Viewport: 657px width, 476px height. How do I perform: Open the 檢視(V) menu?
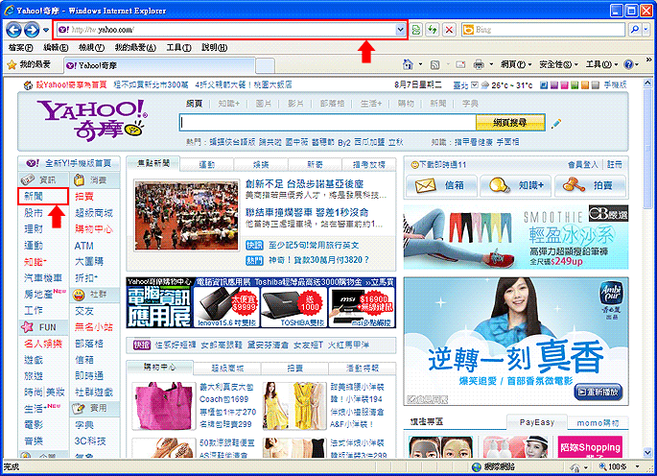[x=91, y=48]
